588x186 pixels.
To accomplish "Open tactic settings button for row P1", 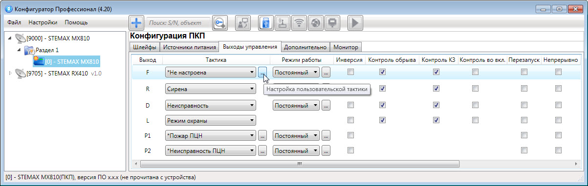I will point(262,136).
